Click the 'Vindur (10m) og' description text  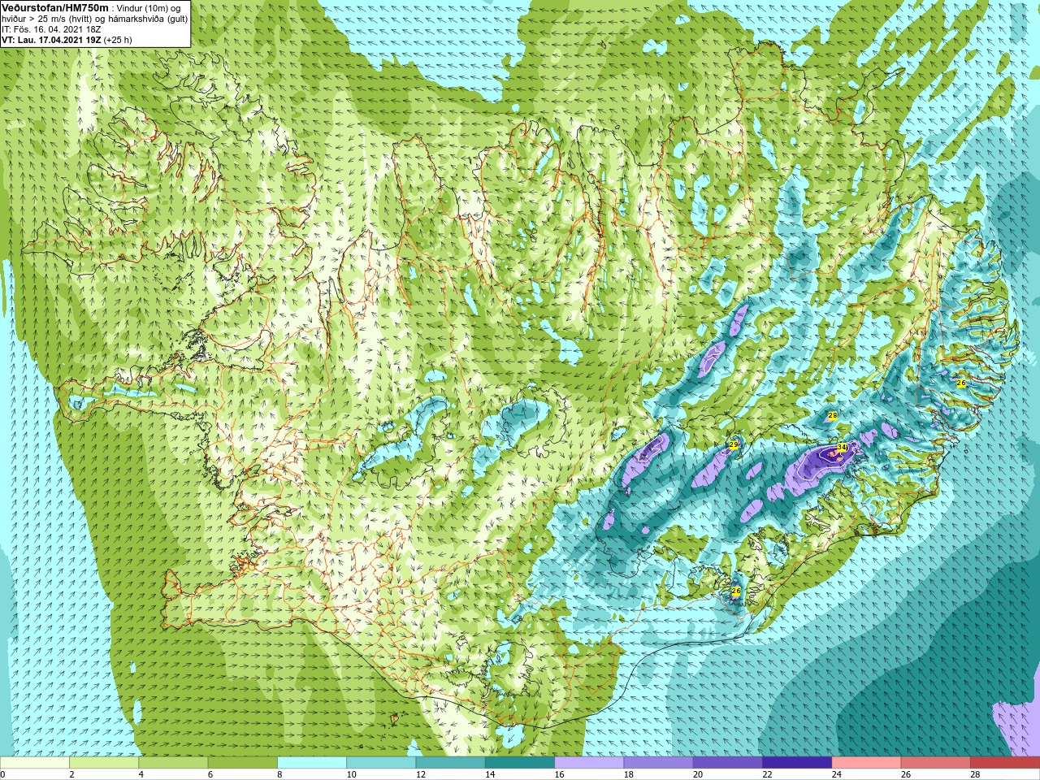149,8
